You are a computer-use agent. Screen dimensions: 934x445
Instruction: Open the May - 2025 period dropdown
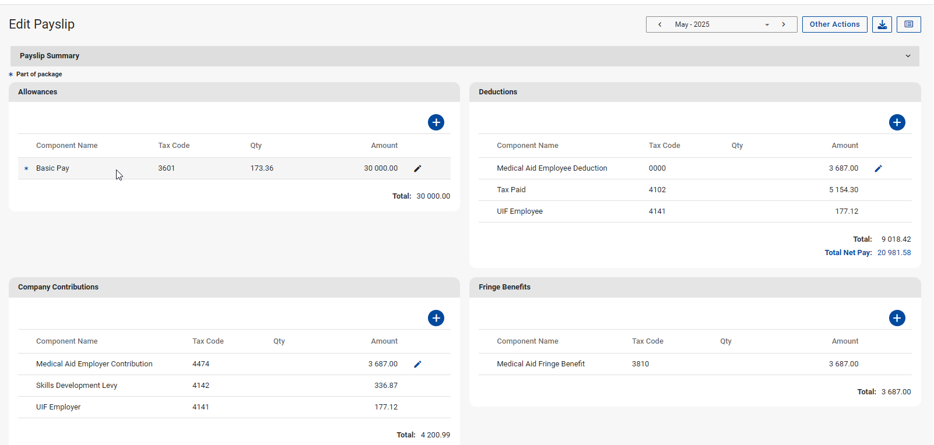(721, 24)
